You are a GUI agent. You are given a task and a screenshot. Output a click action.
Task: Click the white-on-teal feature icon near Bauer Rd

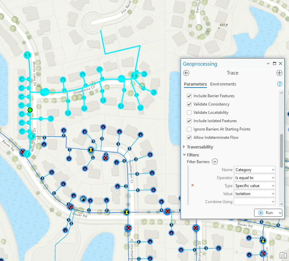(83, 199)
